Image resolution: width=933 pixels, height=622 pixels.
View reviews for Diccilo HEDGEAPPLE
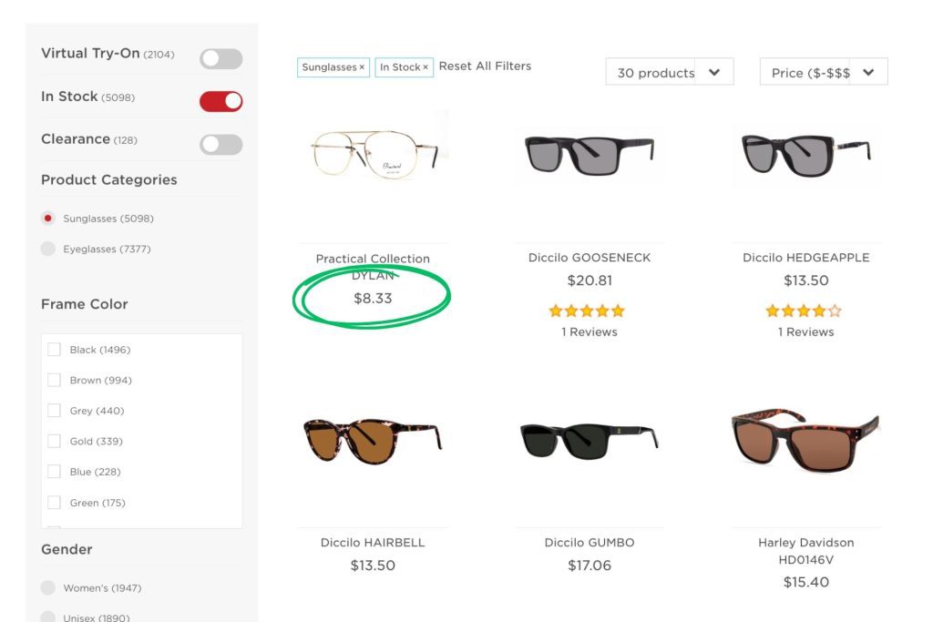(806, 331)
